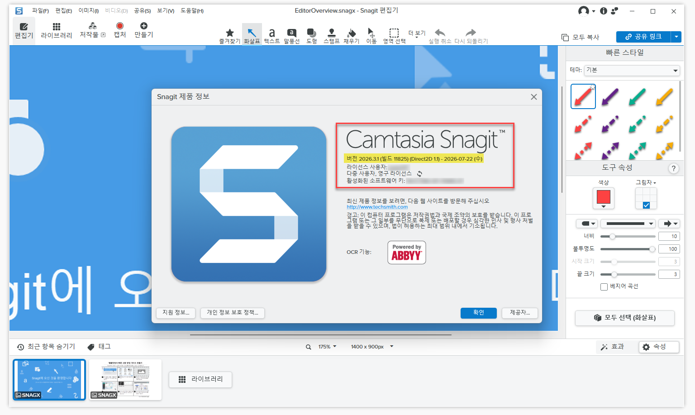Image resolution: width=695 pixels, height=415 pixels.
Task: Open the 파일 menu
Action: click(x=40, y=11)
